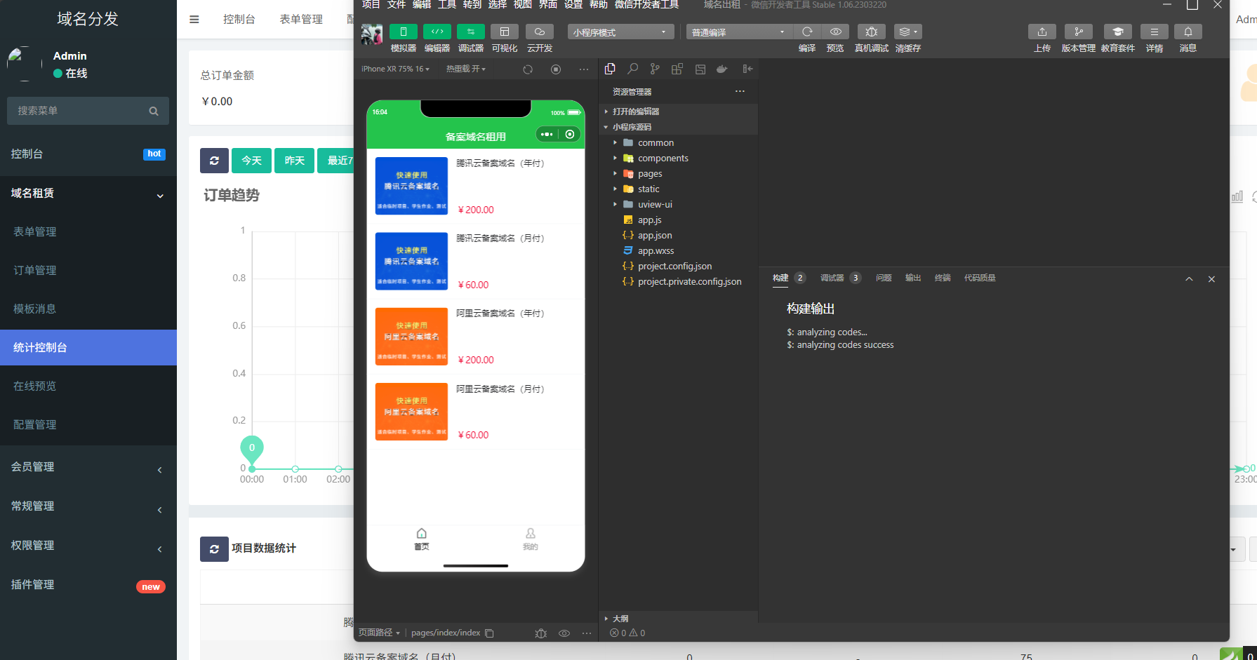Switch to the 调试器 tab in bottom panel
Viewport: 1257px width, 660px height.
click(x=832, y=278)
